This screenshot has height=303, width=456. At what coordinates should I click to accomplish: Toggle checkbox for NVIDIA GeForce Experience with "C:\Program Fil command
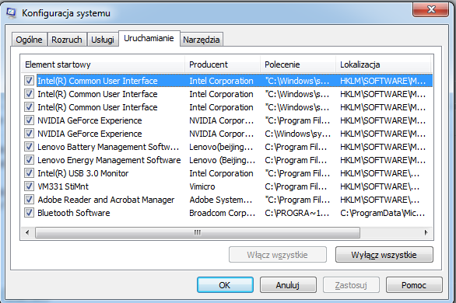[29, 120]
